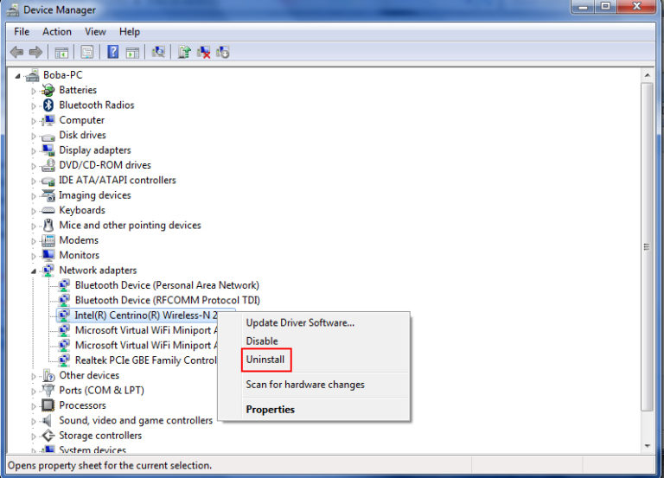Expand the Disk drives category
This screenshot has width=664, height=478.
[x=34, y=136]
